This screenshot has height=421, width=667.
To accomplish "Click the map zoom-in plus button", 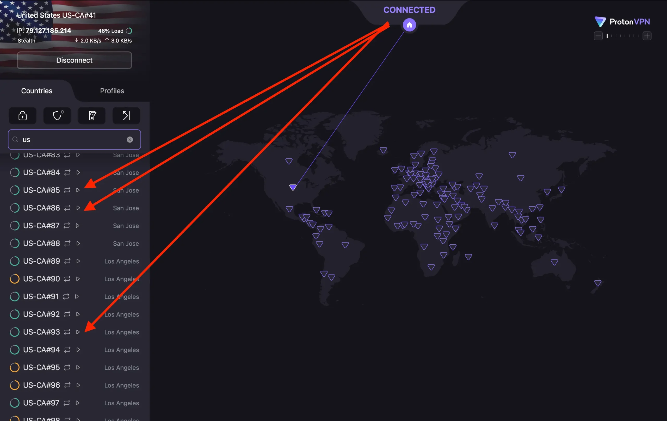I will tap(647, 36).
